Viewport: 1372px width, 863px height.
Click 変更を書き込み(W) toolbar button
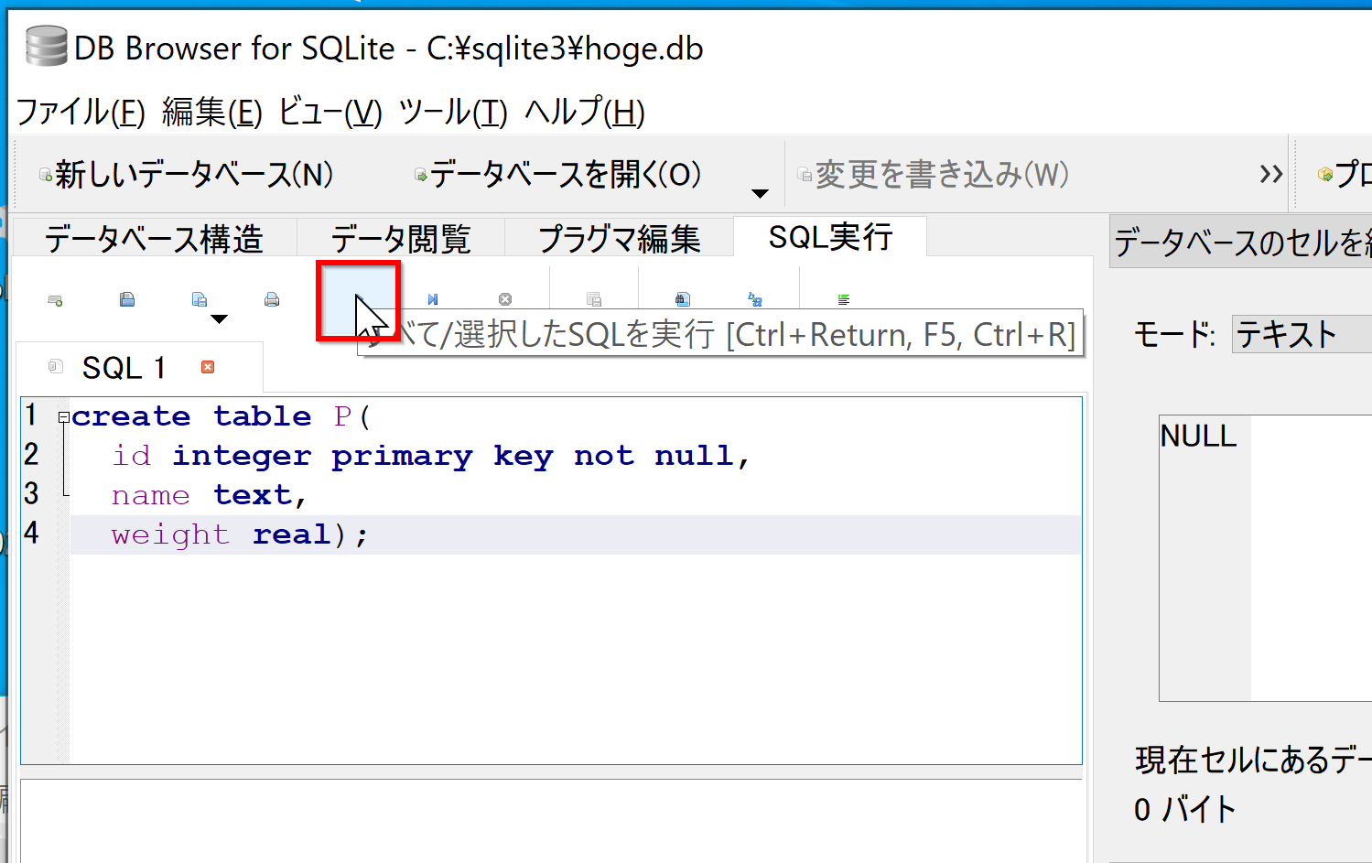pos(933,174)
